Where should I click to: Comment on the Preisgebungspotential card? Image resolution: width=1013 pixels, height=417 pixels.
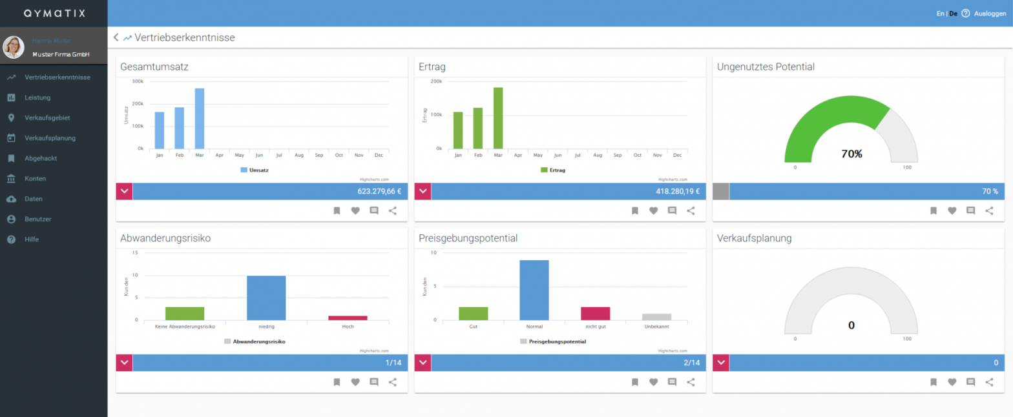point(673,382)
